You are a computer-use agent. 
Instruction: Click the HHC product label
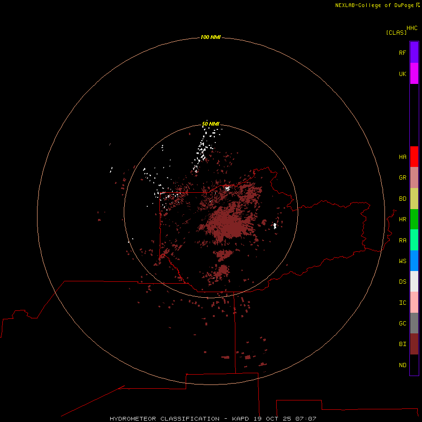click(412, 28)
